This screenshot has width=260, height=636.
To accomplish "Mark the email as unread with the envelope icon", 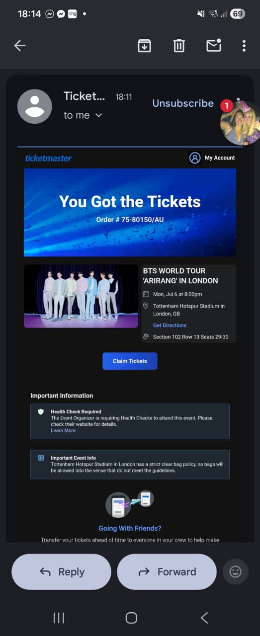I will [x=214, y=45].
